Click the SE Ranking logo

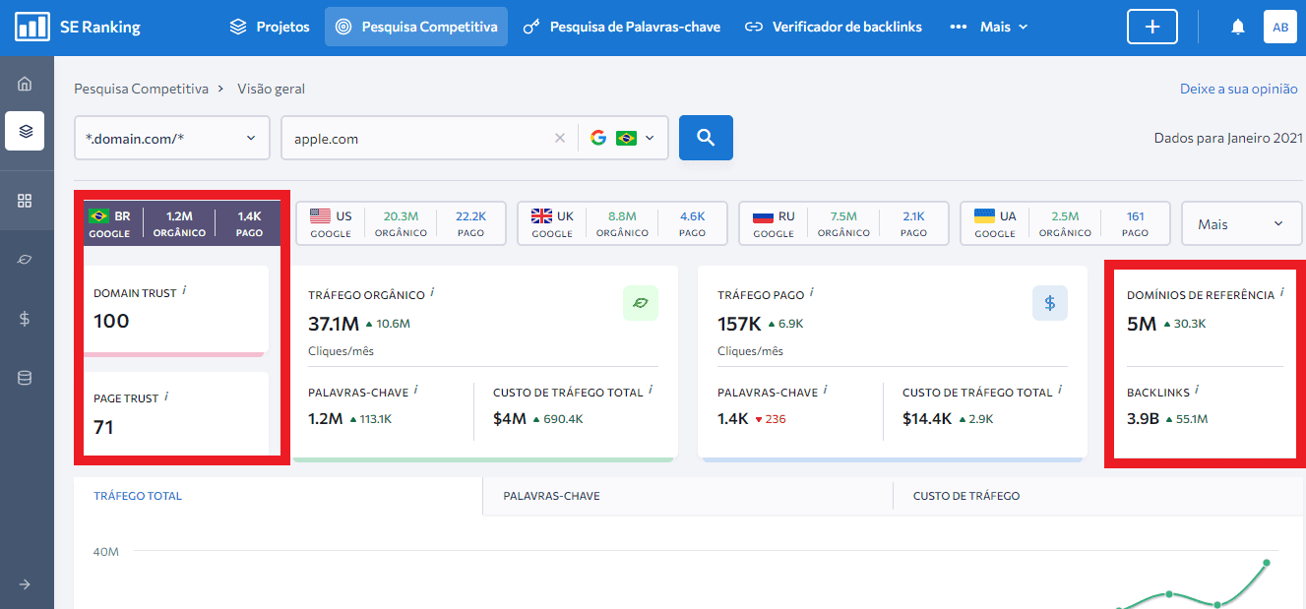78,27
